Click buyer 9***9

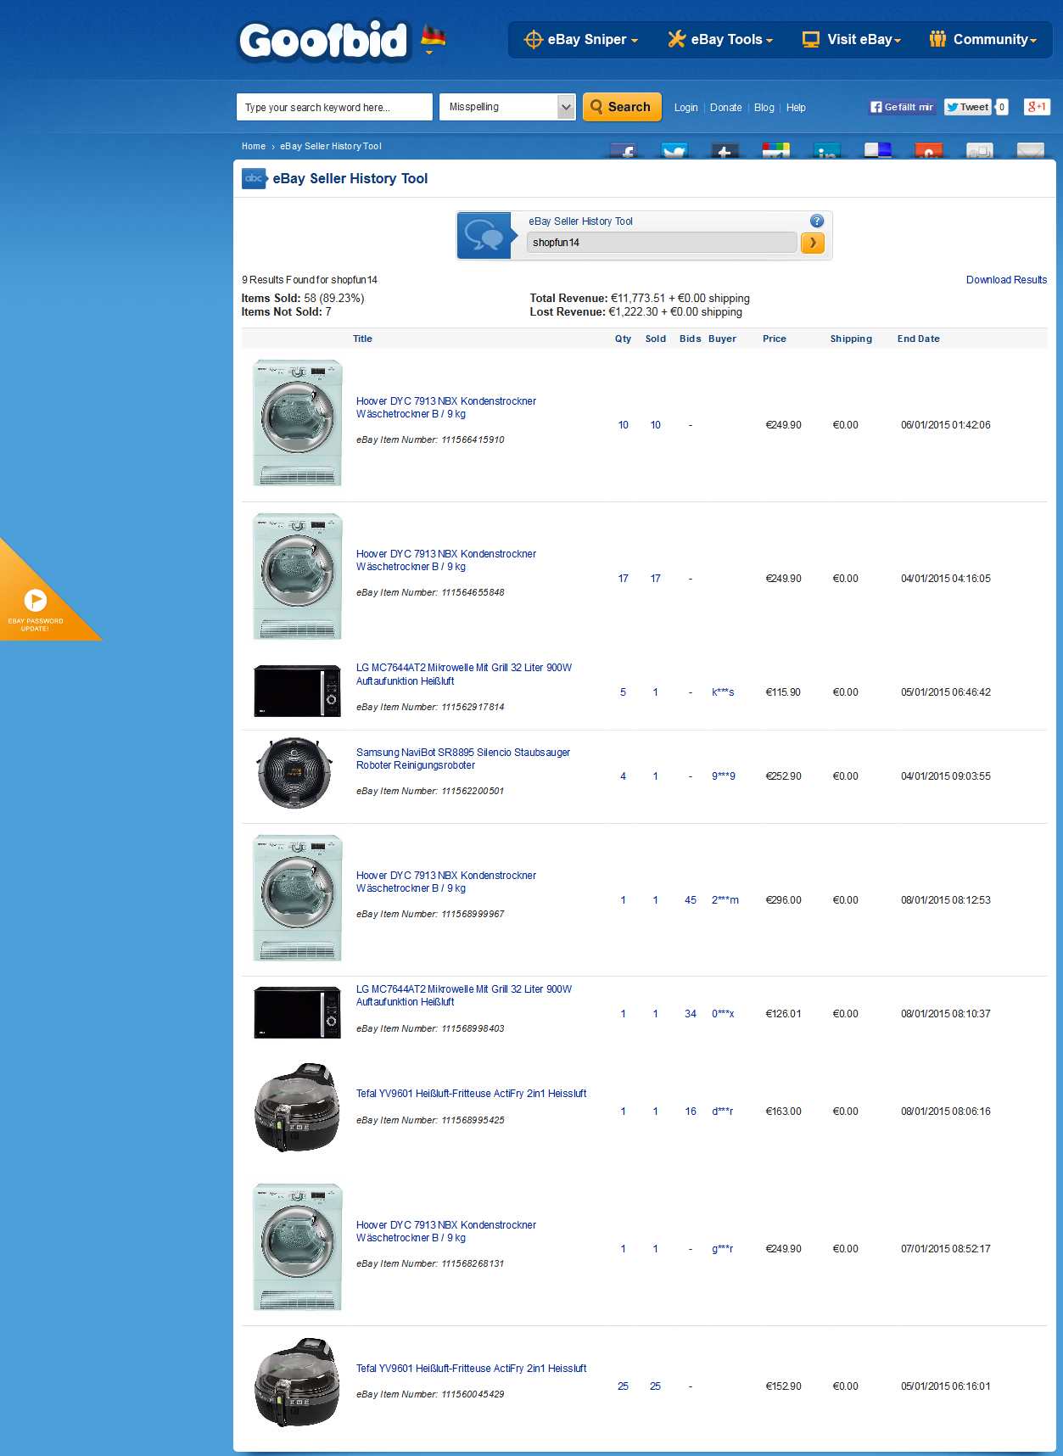click(724, 776)
